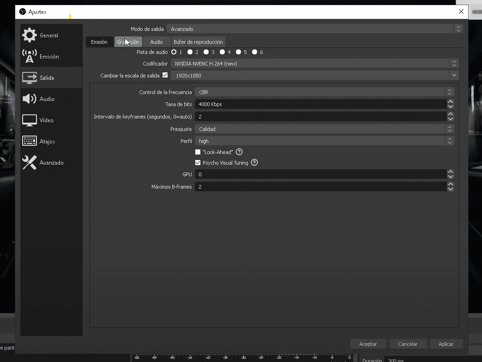Viewport: 482px width, 362px height.
Task: Disable the Psycho Visual Tuning checkbox
Action: pos(198,163)
